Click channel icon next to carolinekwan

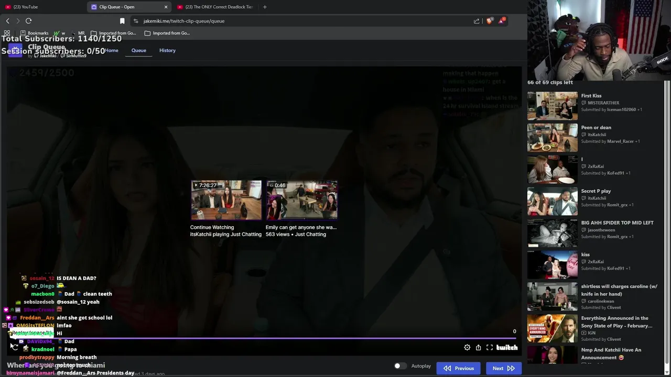coord(584,301)
